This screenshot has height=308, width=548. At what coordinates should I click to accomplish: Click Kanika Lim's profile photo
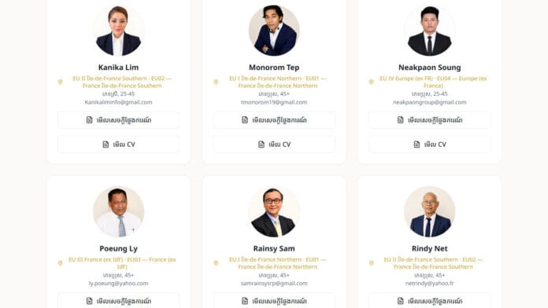click(118, 31)
